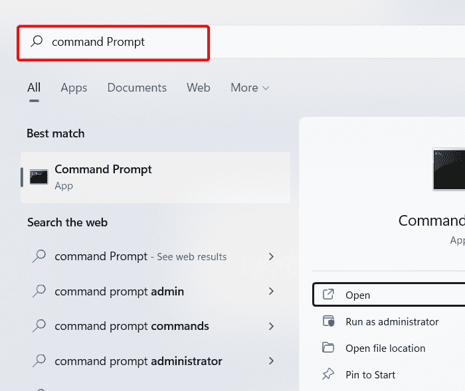465x391 pixels.
Task: Expand arrow for command prompt admin suggestion
Action: pyautogui.click(x=271, y=291)
